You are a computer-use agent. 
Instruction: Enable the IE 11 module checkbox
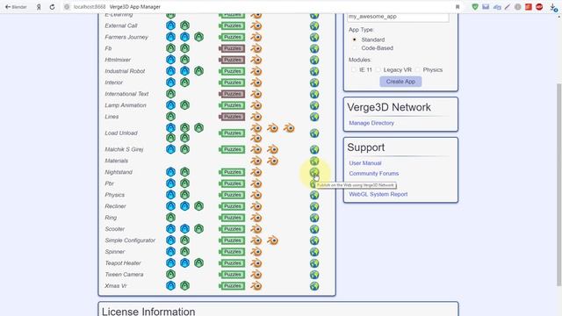click(354, 69)
